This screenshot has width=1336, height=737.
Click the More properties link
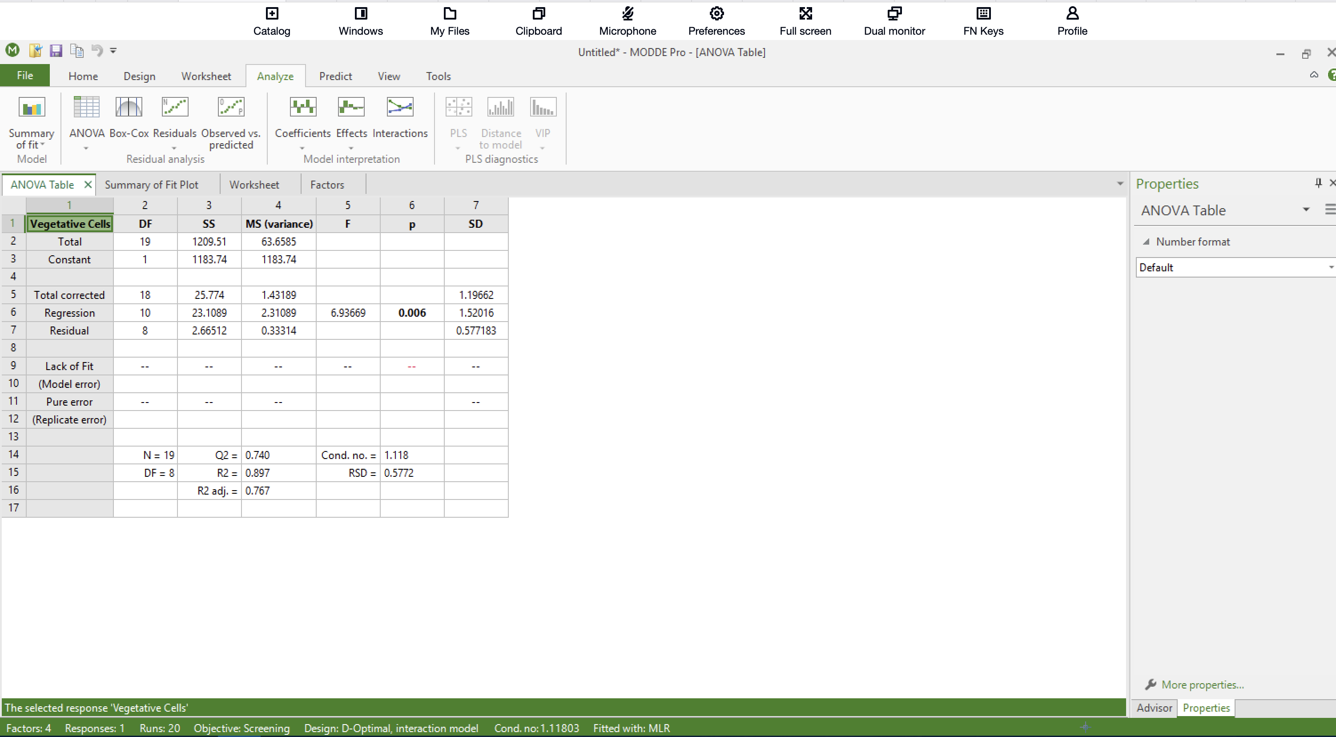click(1202, 685)
